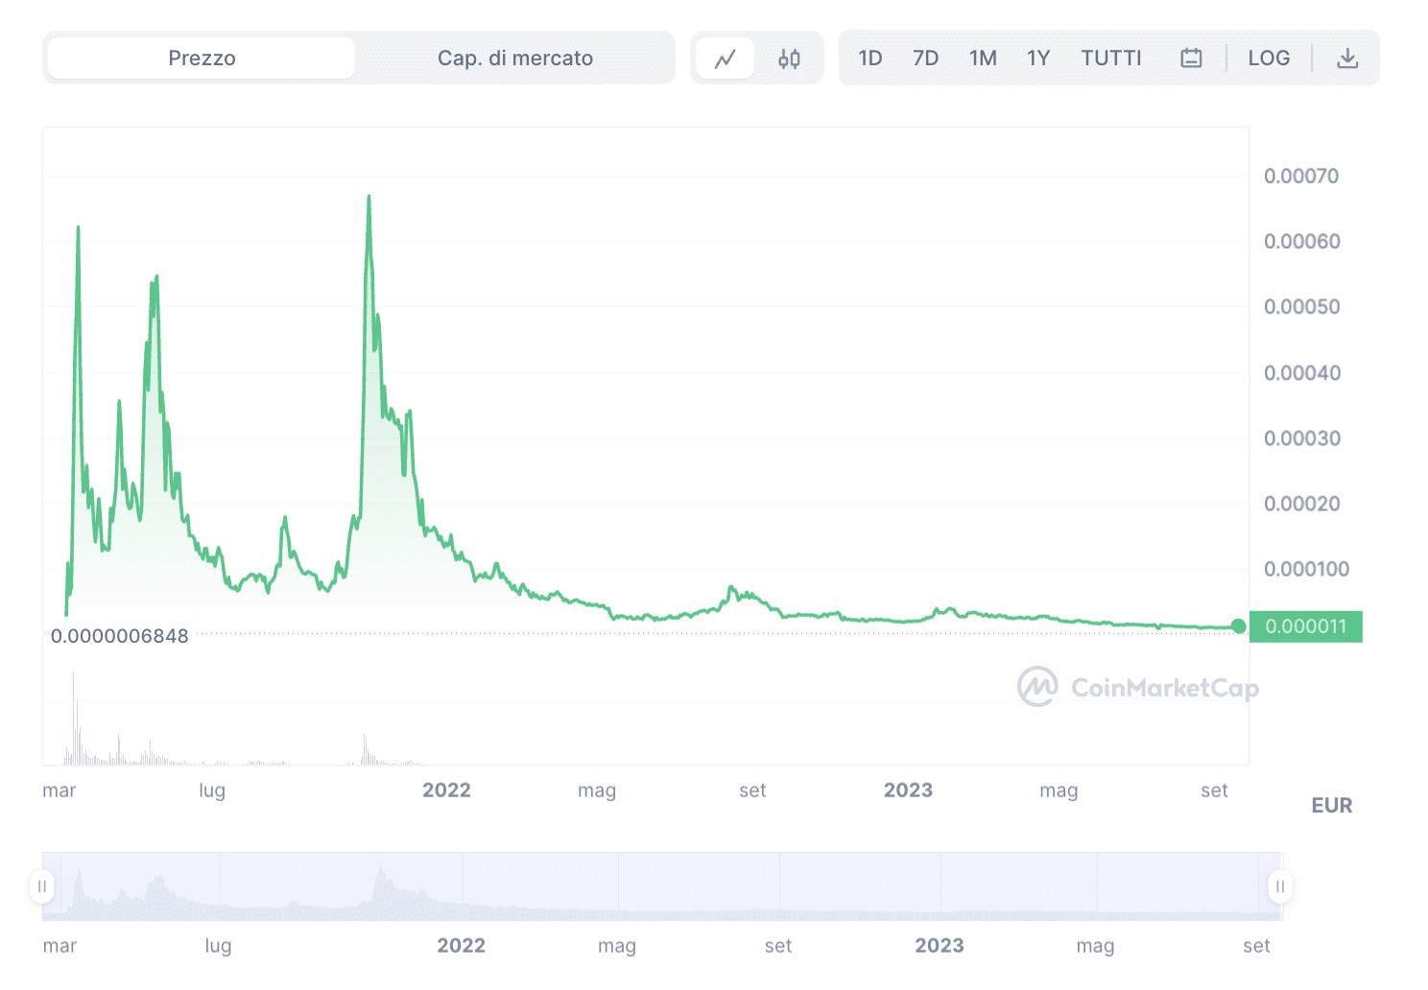The width and height of the screenshot is (1428, 990).
Task: Select the 1D timeframe
Action: [x=869, y=58]
